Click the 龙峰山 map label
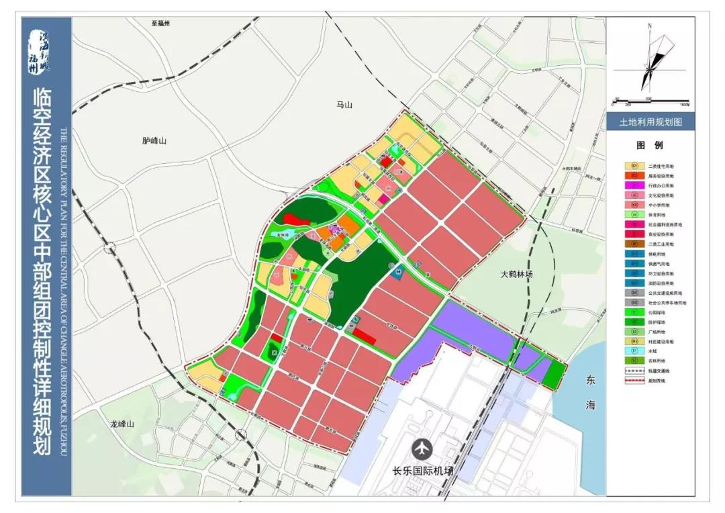Screen dimensions: 725x513 pyautogui.click(x=122, y=424)
